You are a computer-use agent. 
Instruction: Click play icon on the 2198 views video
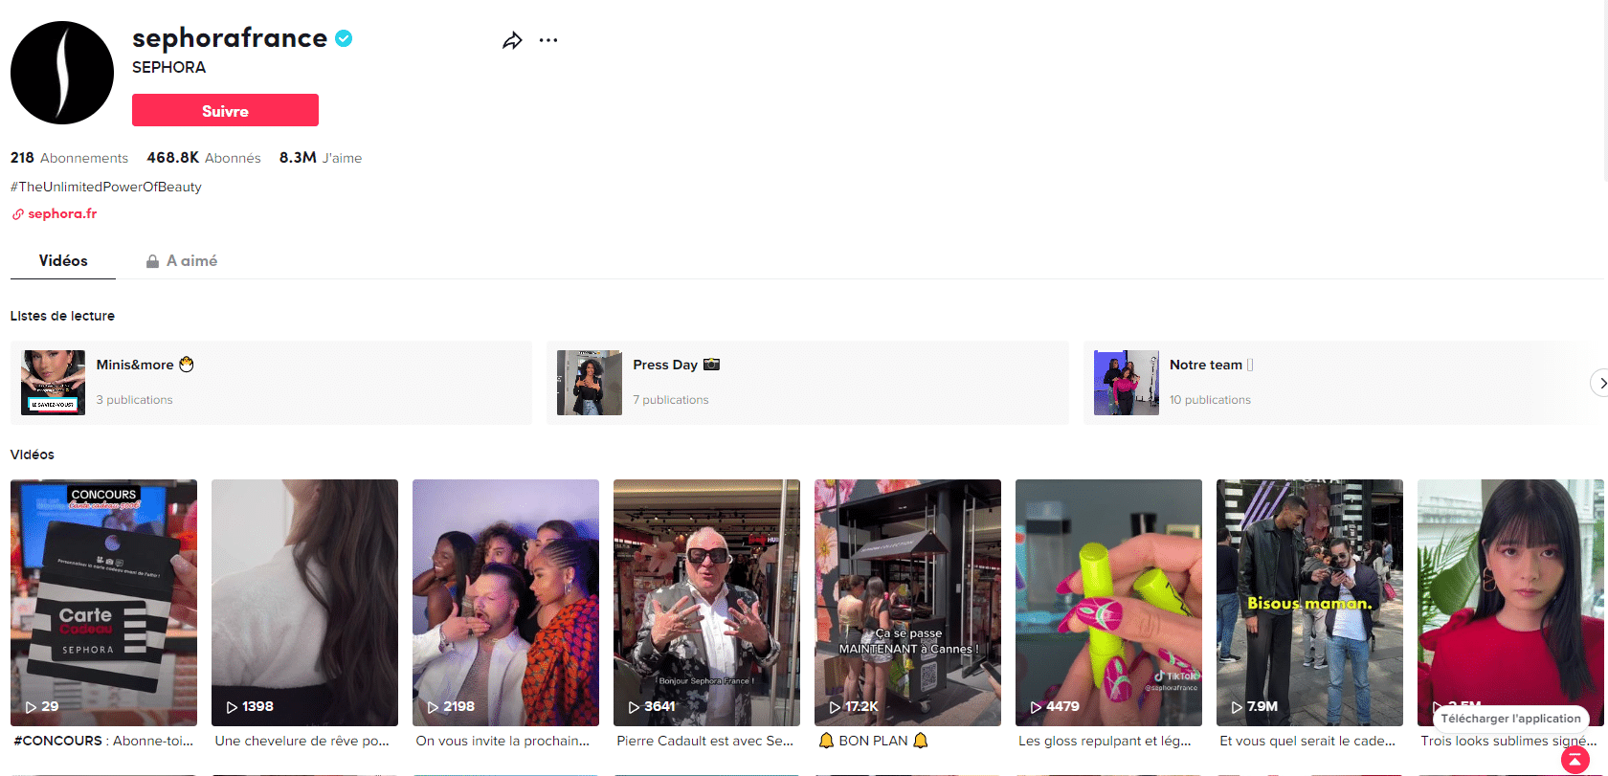[433, 707]
